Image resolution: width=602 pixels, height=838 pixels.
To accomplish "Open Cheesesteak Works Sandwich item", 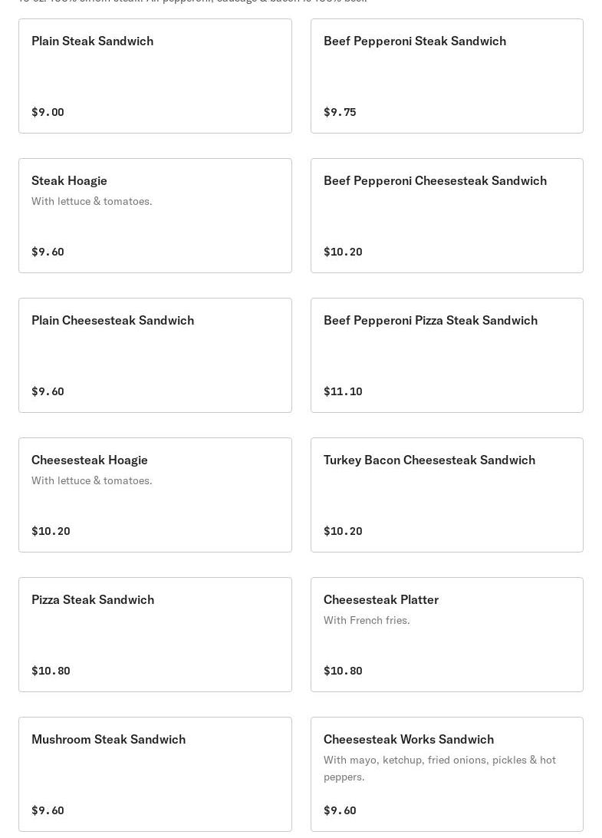I will (409, 740).
